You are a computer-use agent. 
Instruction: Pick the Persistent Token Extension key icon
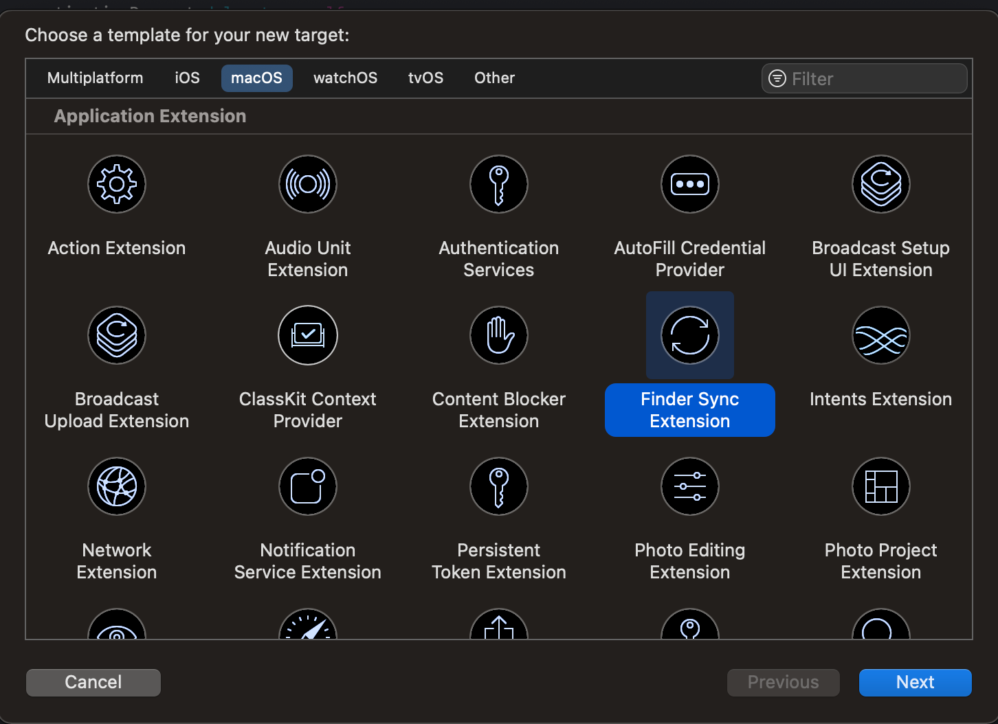pos(499,486)
